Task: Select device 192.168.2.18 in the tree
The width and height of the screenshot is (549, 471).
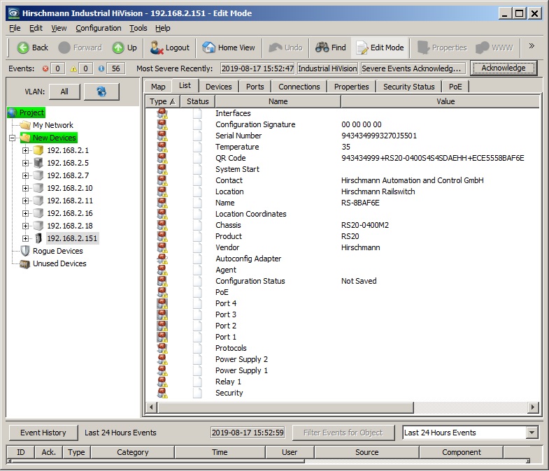Action: (69, 226)
